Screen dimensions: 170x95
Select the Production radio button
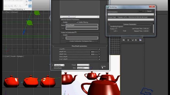(53, 65)
